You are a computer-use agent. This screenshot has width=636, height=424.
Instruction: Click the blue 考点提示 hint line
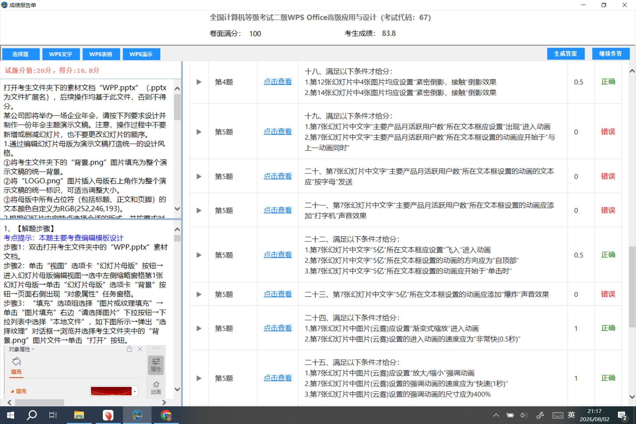coord(64,238)
